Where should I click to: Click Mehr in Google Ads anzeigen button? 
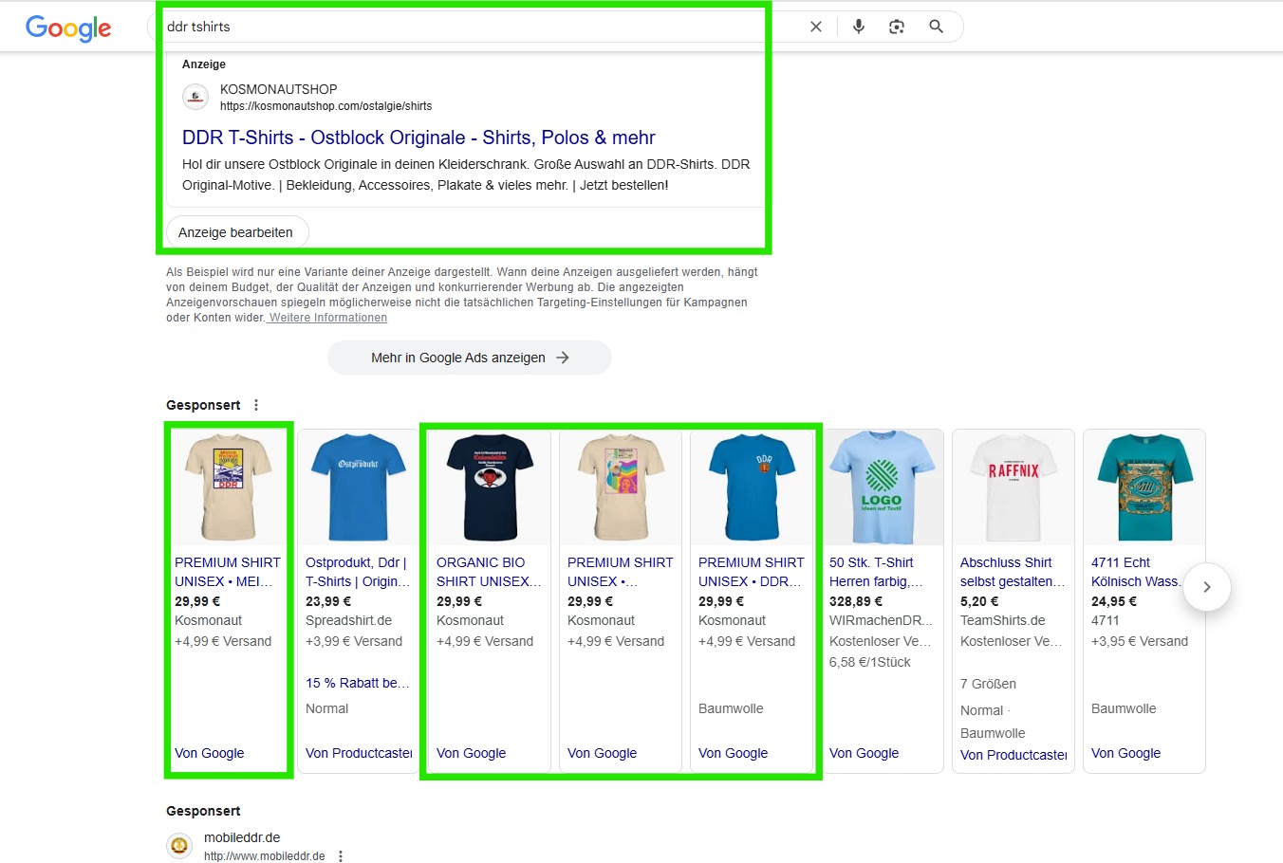(x=469, y=358)
